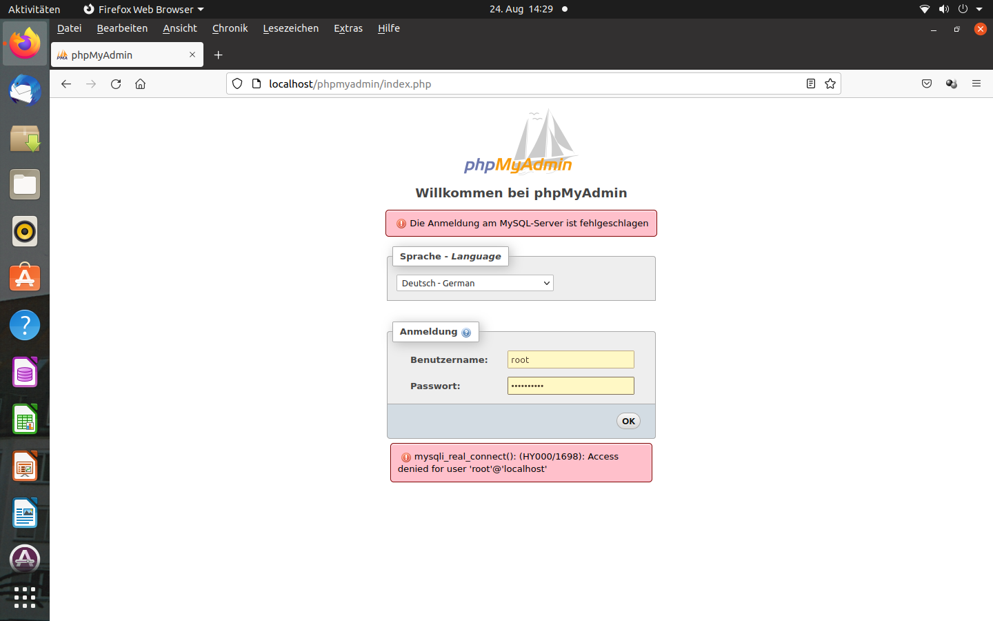This screenshot has width=993, height=621.
Task: Launch Thunderbird mail from the dock
Action: tap(25, 90)
